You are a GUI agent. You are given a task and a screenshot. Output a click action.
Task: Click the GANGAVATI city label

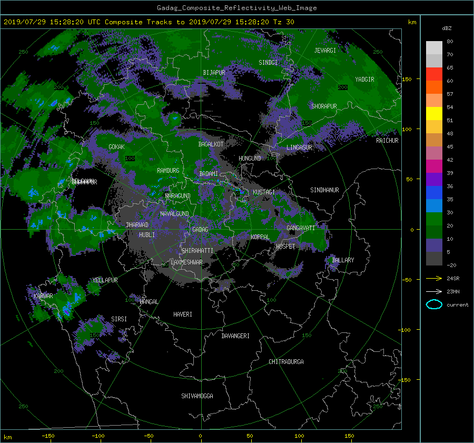pos(301,228)
